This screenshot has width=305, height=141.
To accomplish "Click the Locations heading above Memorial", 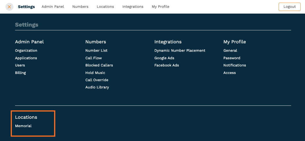I will pos(26,117).
